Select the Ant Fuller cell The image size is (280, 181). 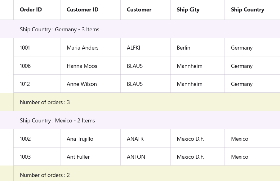[78, 157]
